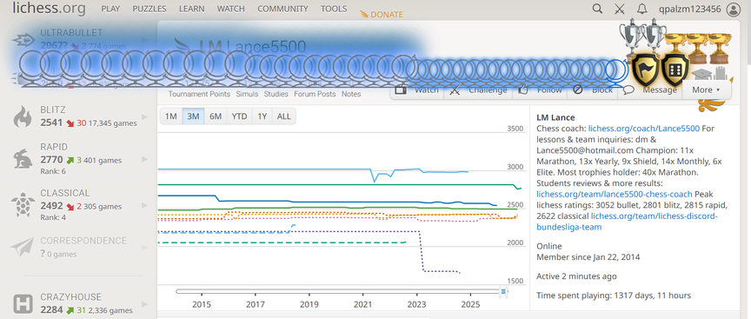Click the lichess.org logo

click(49, 8)
